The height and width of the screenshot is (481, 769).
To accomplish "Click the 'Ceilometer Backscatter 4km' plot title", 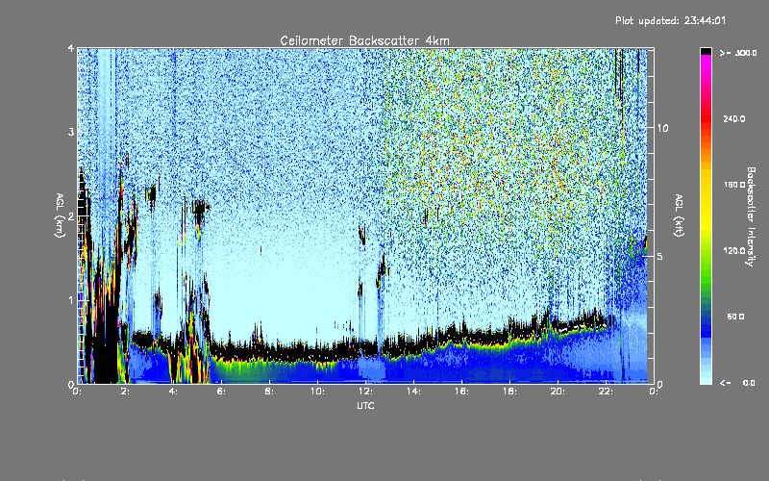I will tap(364, 40).
